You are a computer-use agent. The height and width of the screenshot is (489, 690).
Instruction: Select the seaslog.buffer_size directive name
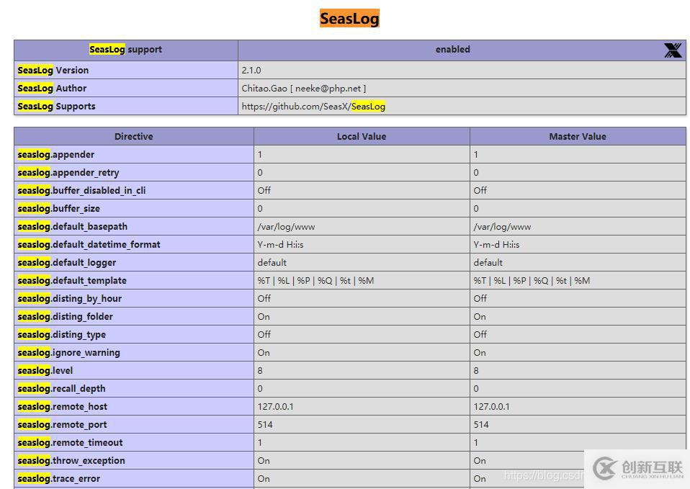58,209
